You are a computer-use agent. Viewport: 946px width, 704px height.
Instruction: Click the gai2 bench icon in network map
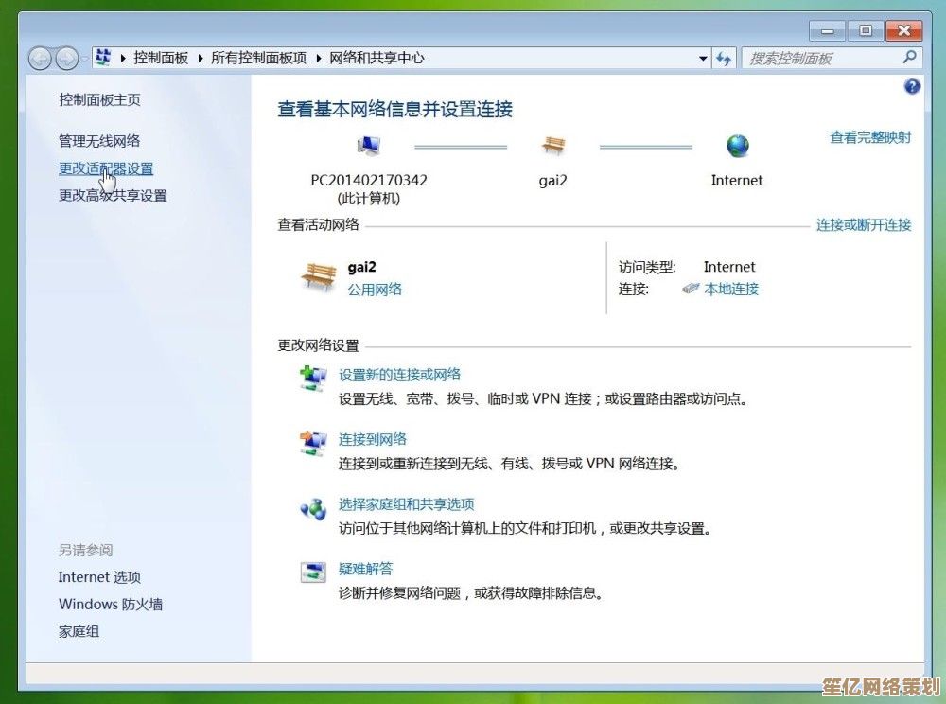point(552,146)
